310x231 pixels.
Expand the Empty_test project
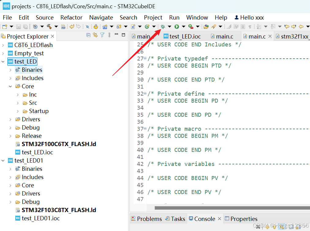click(x=3, y=53)
